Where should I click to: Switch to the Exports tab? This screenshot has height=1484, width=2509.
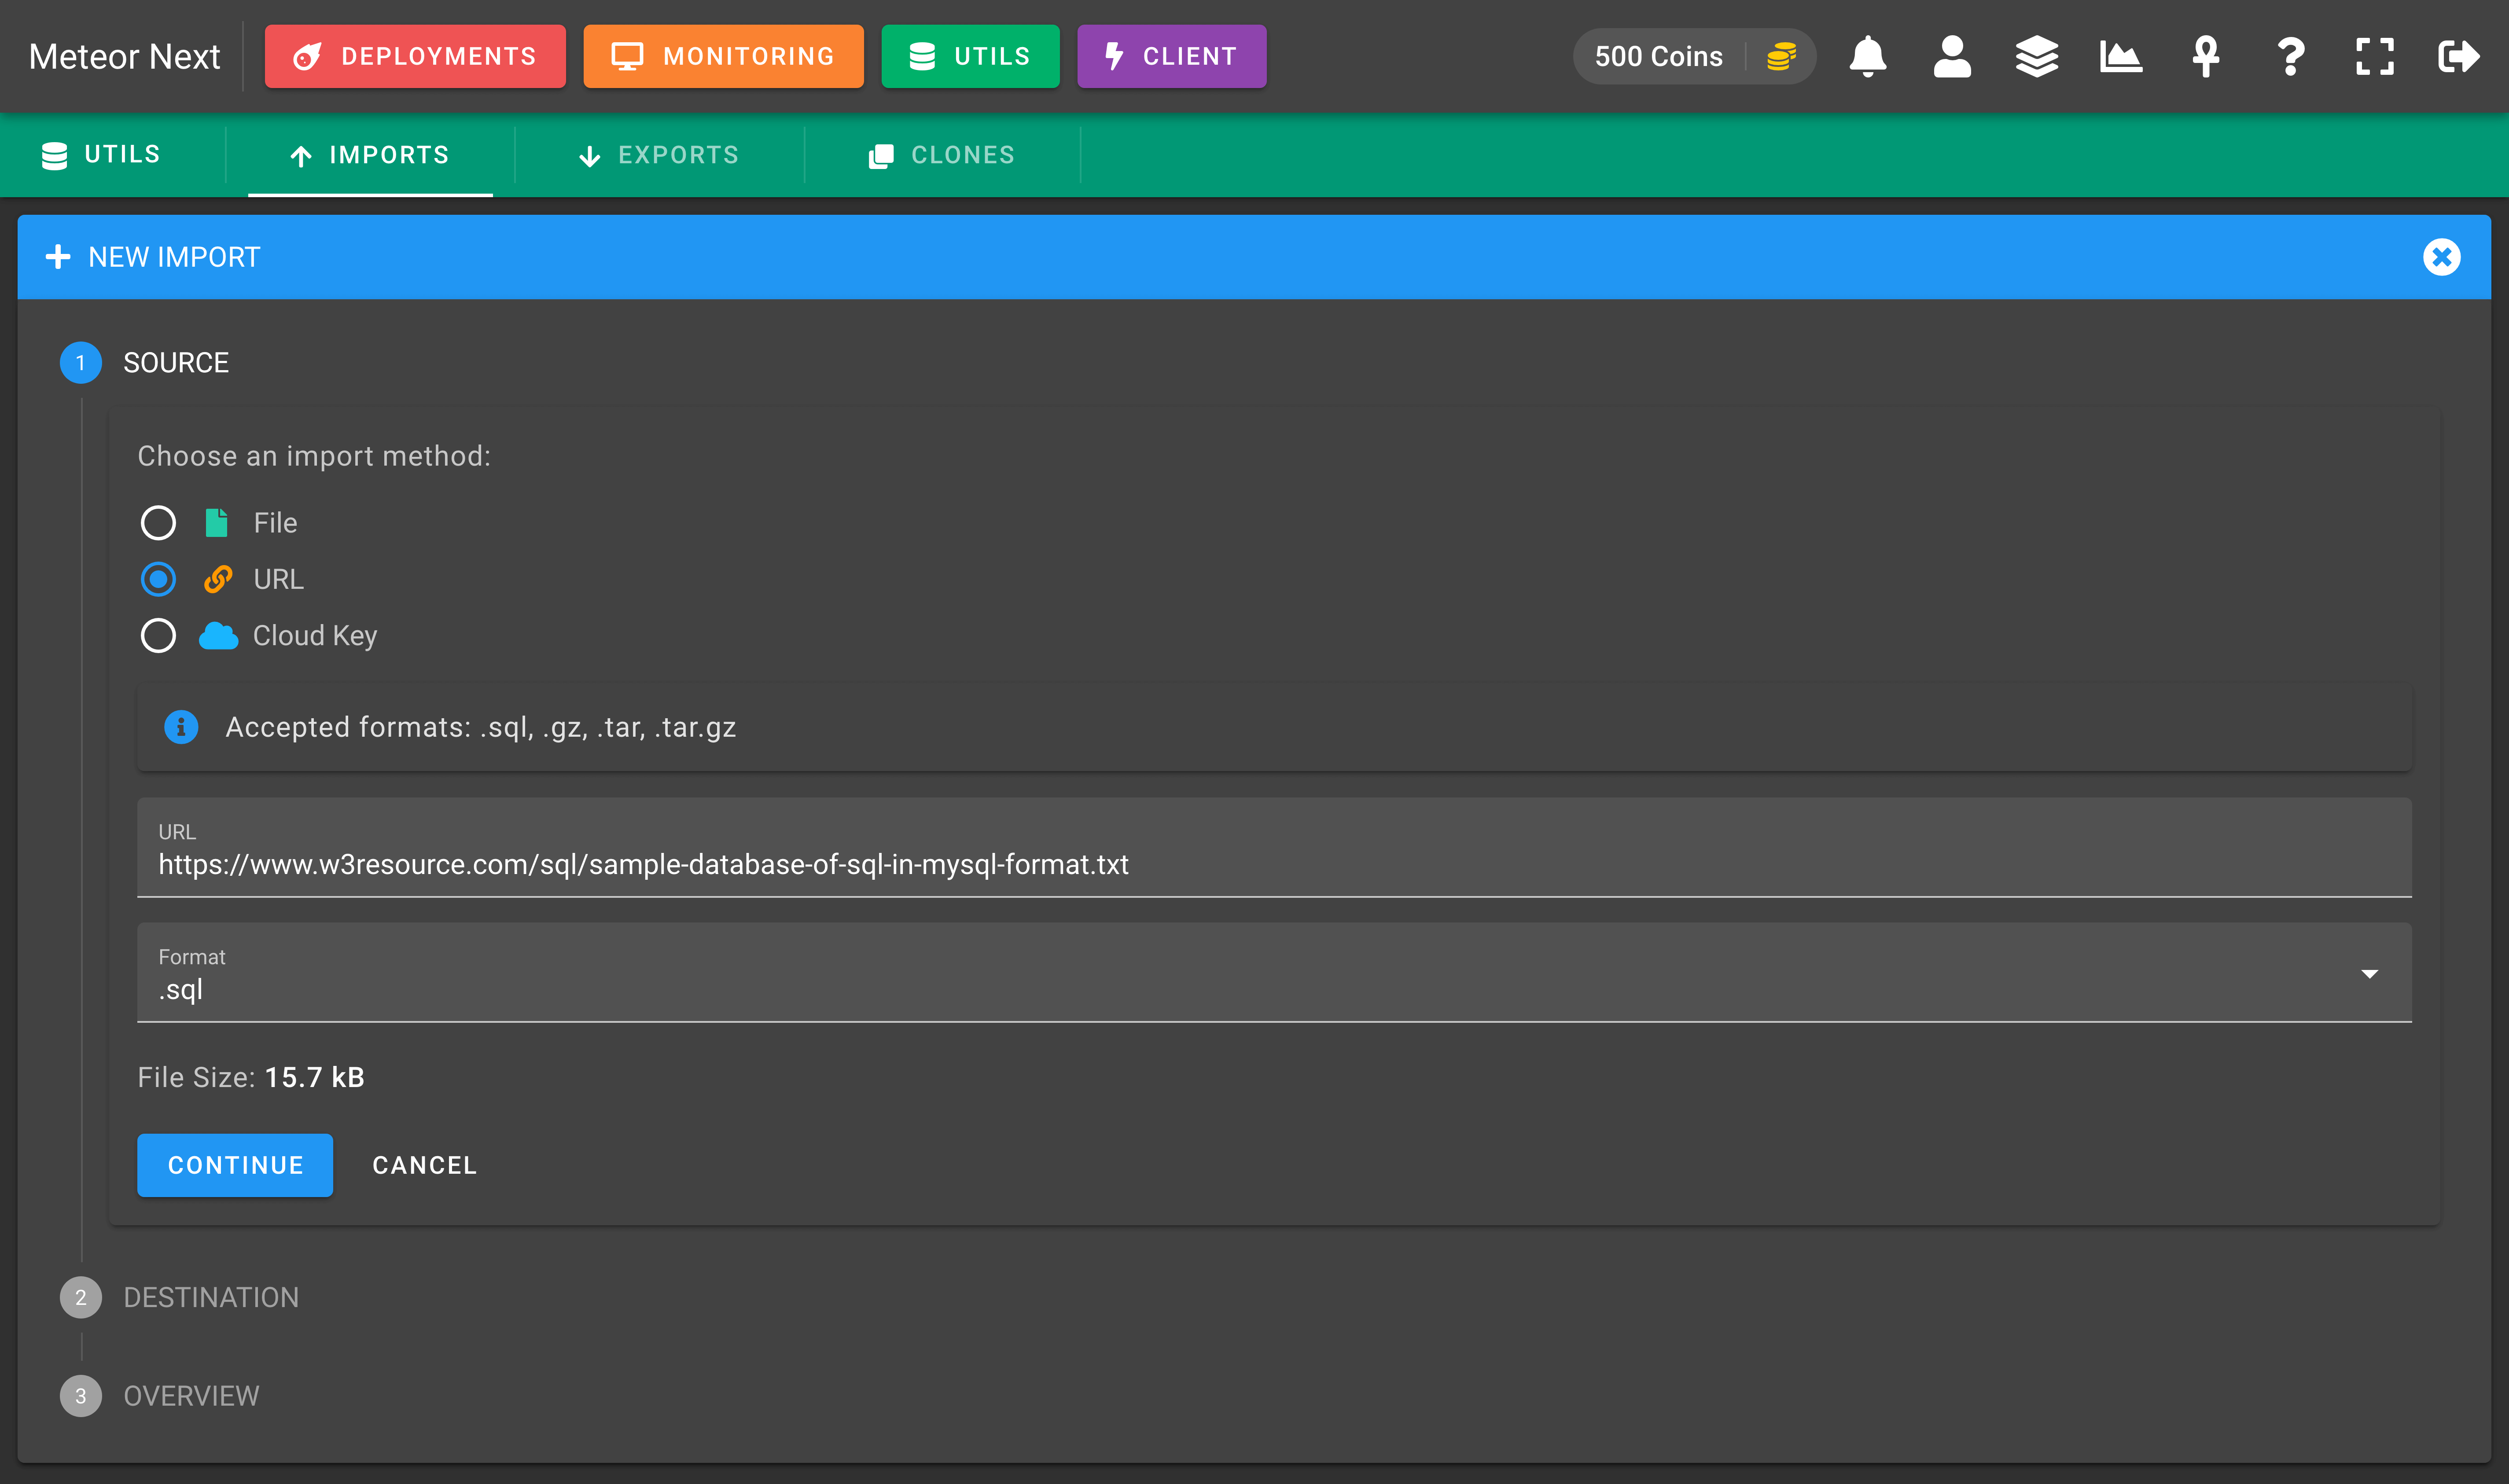click(659, 155)
